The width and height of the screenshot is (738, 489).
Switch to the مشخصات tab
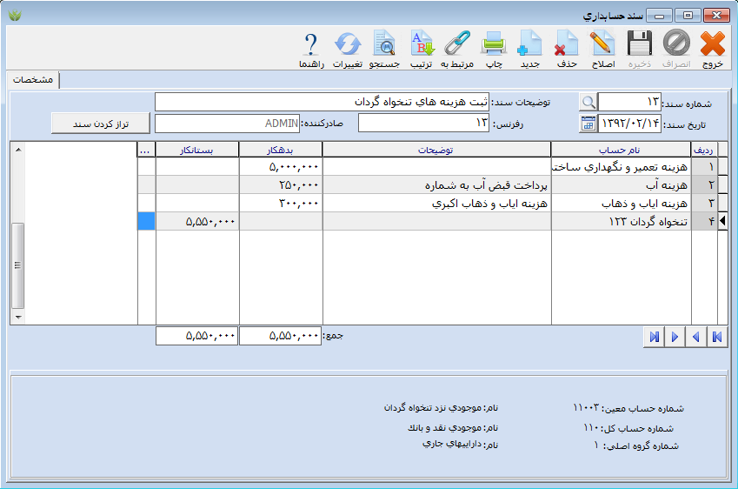pyautogui.click(x=34, y=80)
